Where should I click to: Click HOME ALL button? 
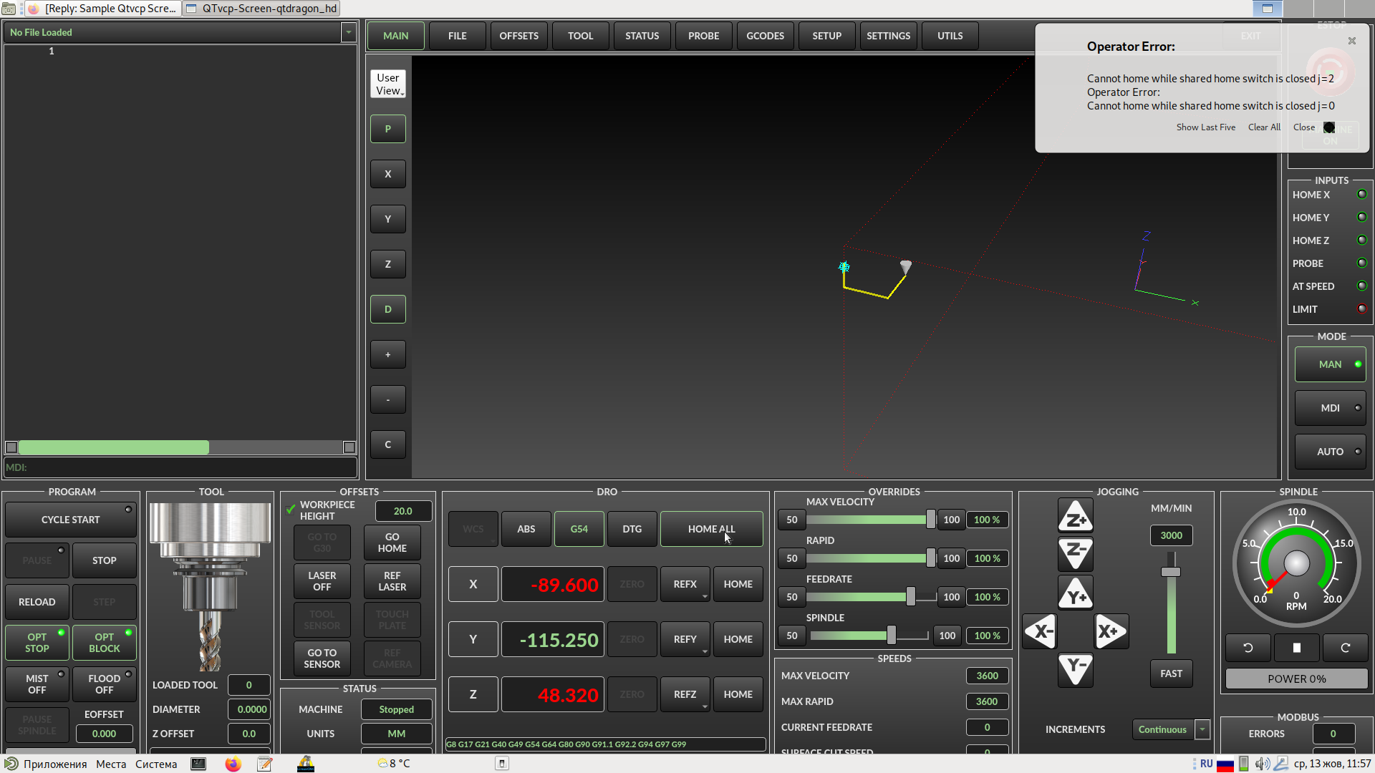tap(711, 529)
